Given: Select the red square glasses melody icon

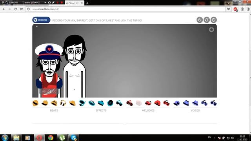Looking at the screenshot, I should 166,103.
